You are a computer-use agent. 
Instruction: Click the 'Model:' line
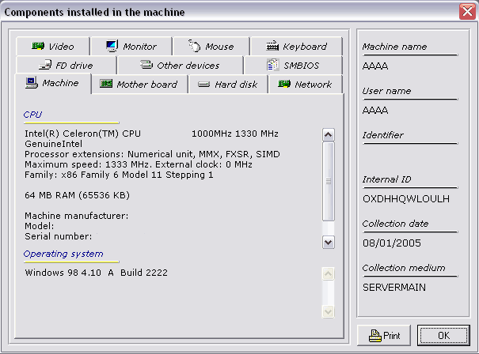point(40,226)
